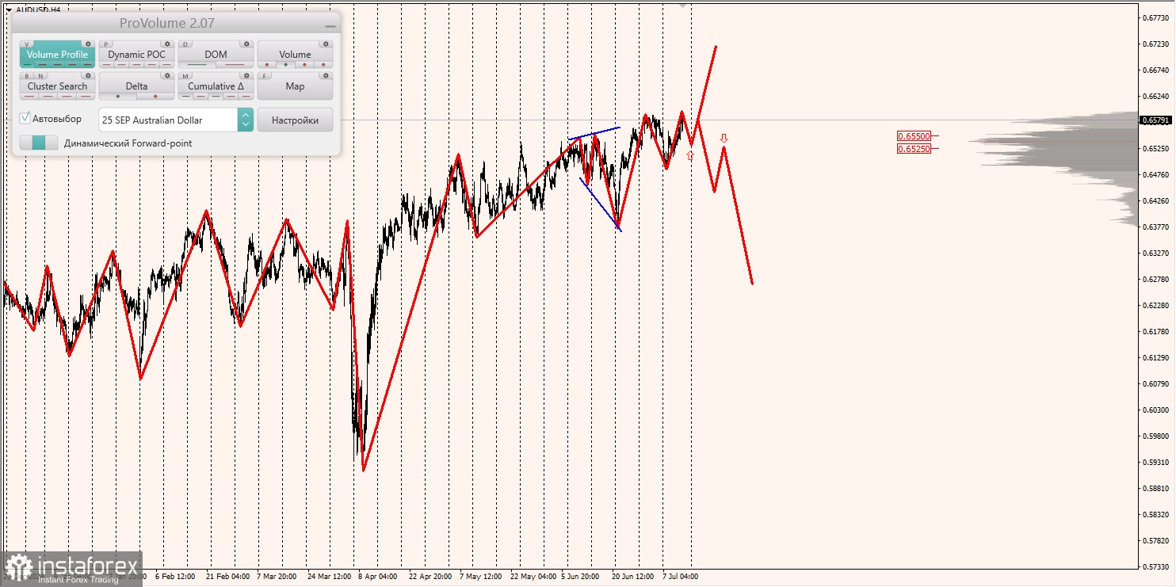Open Volume Profile gear settings
This screenshot has width=1176, height=587.
[x=88, y=44]
